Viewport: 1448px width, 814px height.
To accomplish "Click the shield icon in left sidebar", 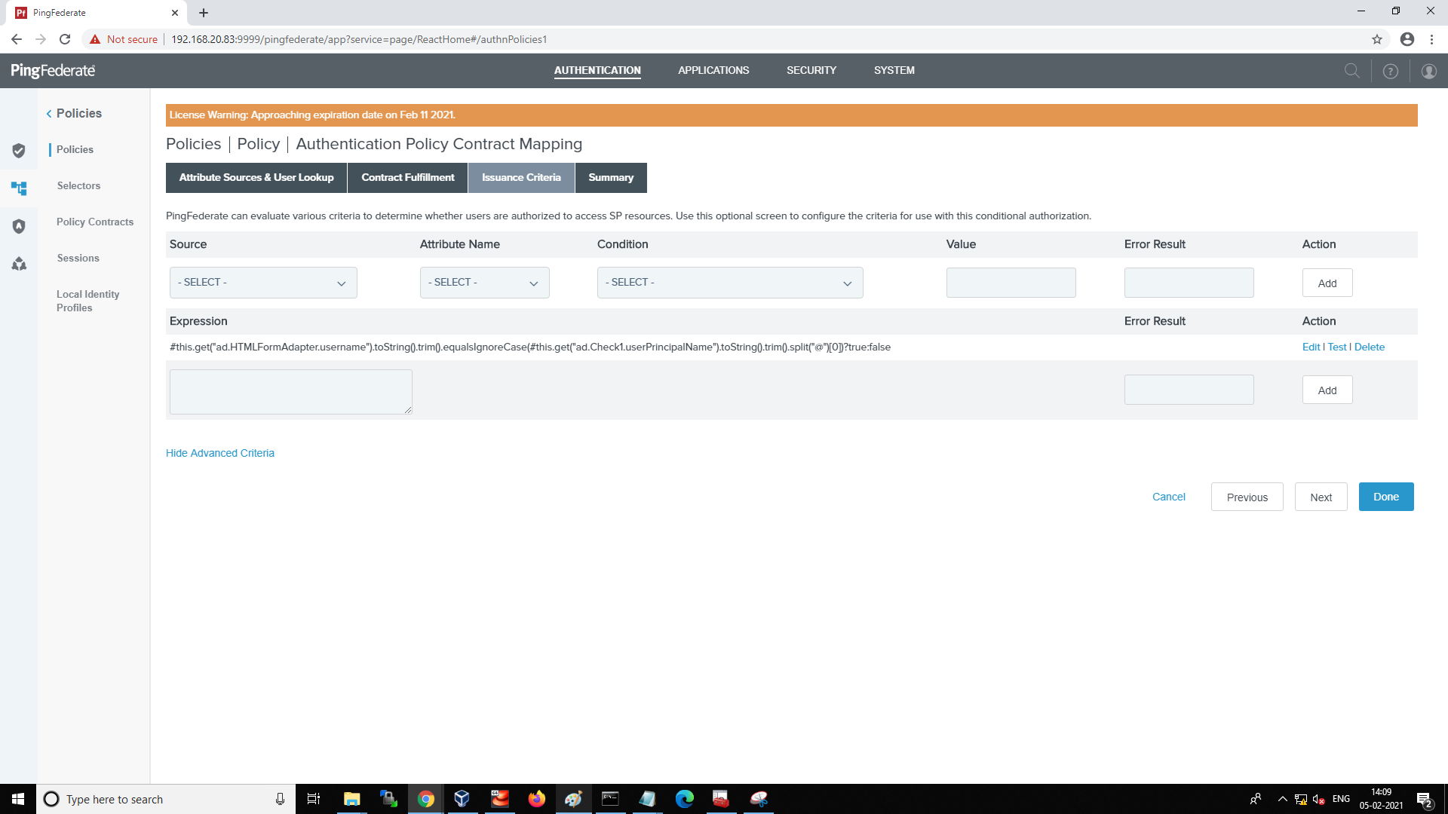I will (19, 151).
